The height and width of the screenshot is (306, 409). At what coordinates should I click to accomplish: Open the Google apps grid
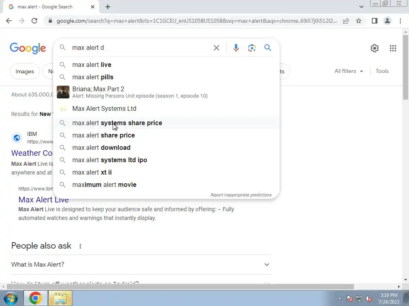393,48
